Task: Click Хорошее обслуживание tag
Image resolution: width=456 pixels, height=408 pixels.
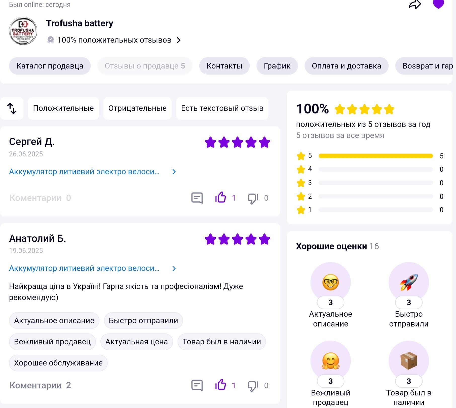Action: pos(58,363)
